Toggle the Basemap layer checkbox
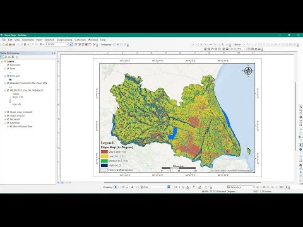This screenshot has height=227, width=303. 8,123
